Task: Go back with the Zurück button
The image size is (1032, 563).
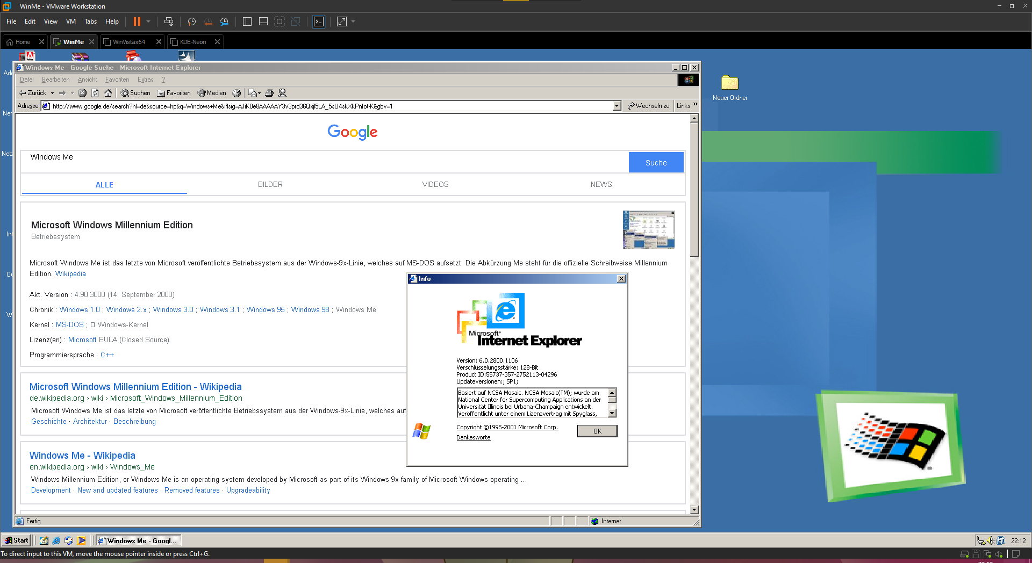Action: (x=33, y=93)
